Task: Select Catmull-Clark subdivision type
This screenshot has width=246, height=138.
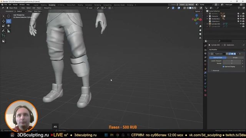Action: [218, 58]
